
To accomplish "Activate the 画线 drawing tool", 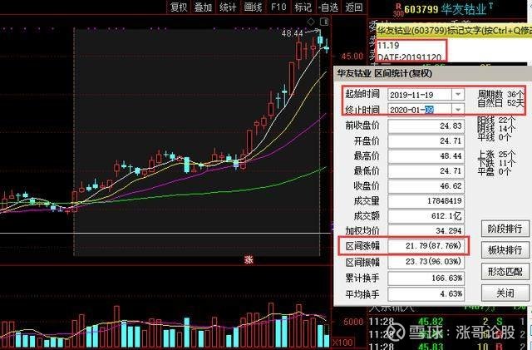I will 254,7.
